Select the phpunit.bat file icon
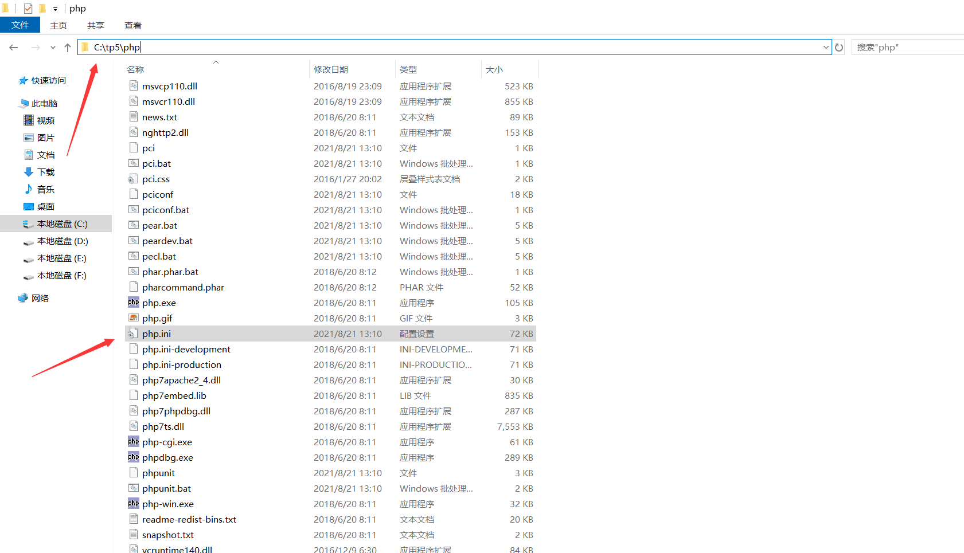 [x=134, y=488]
